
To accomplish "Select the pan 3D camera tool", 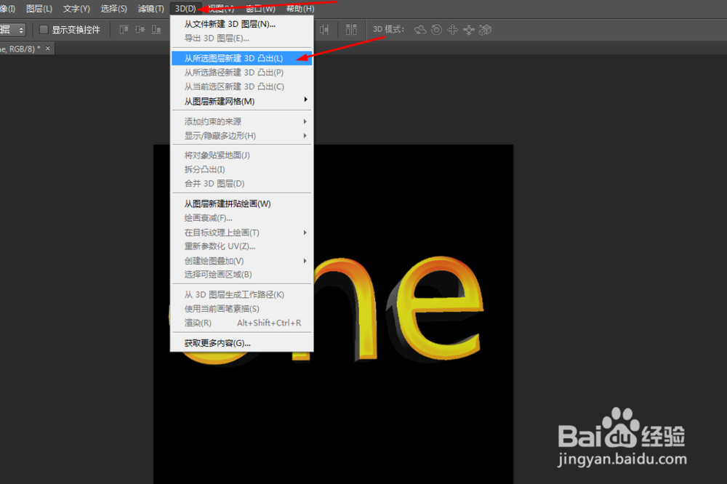I will click(x=452, y=30).
